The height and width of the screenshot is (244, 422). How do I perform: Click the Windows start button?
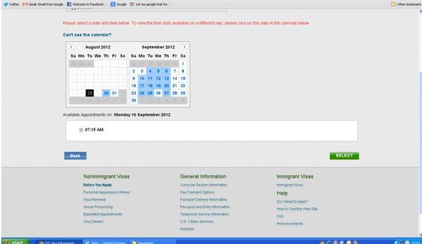(16, 242)
